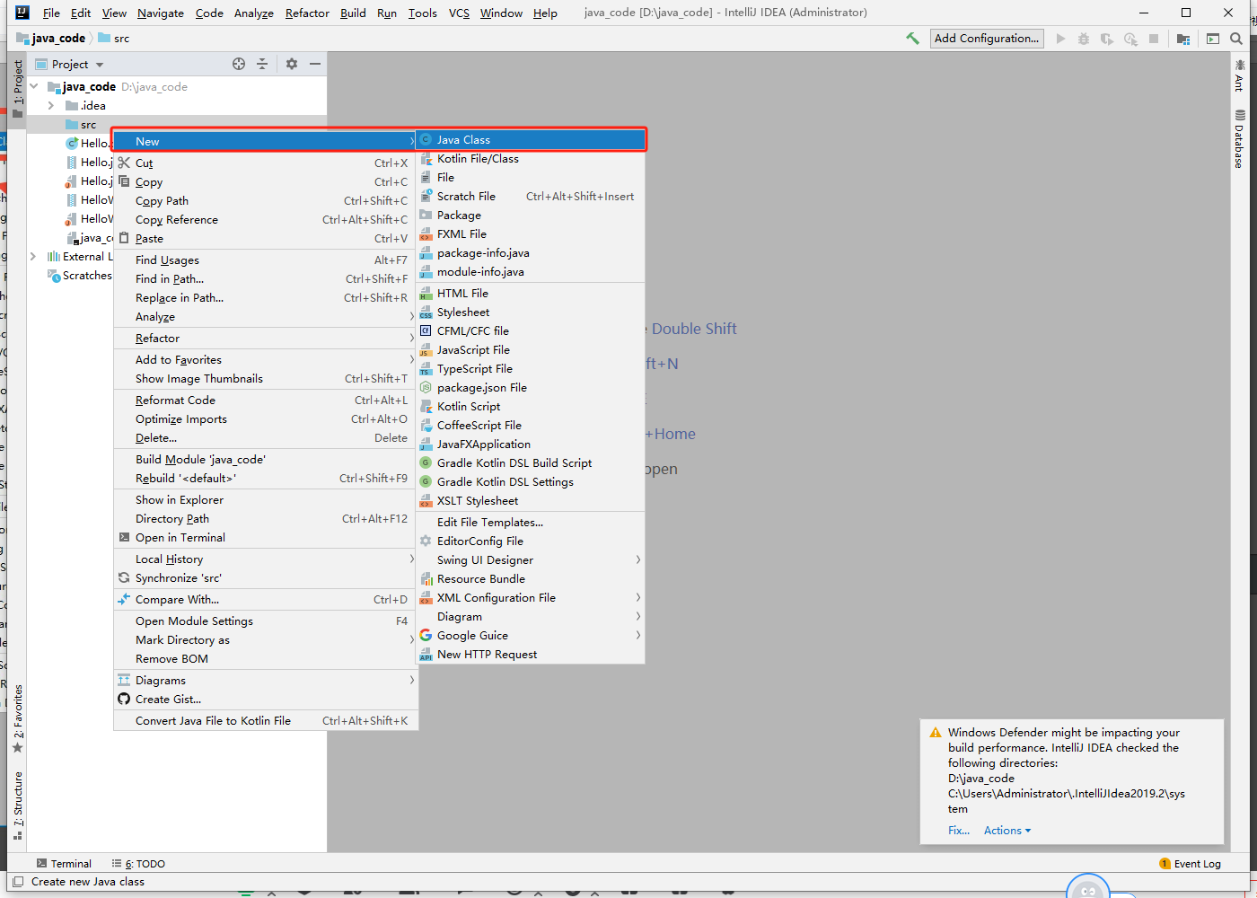The width and height of the screenshot is (1257, 898).
Task: Open the Ant tool window
Action: [1240, 75]
